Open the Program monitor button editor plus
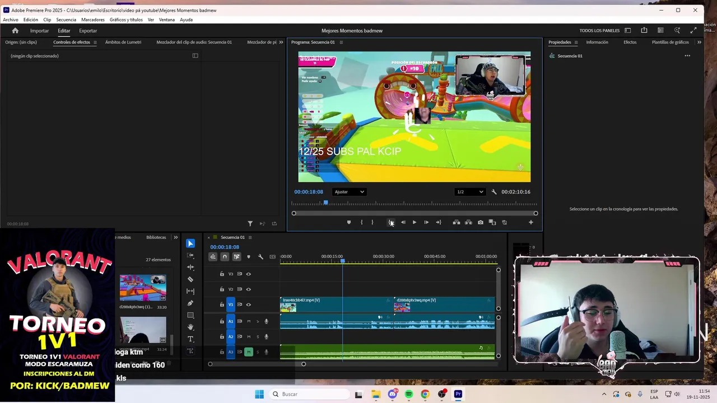Viewport: 717px width, 403px height. pyautogui.click(x=531, y=222)
